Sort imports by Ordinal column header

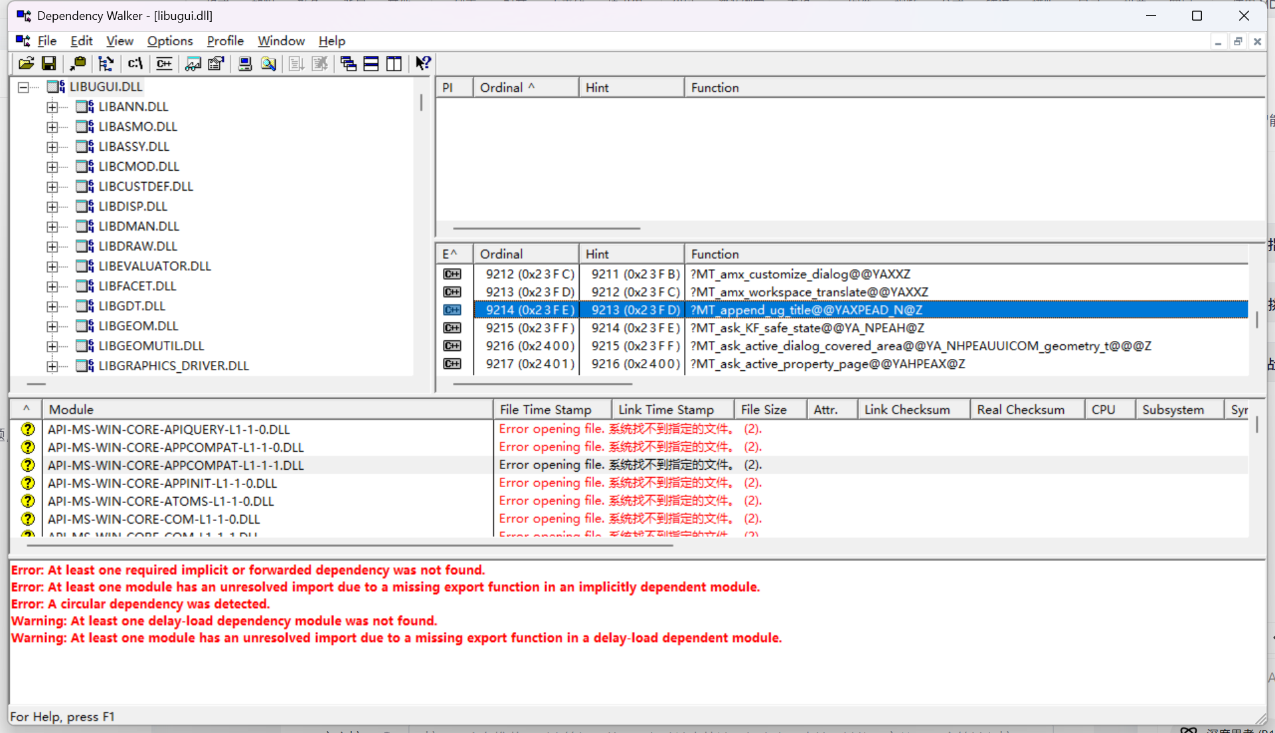526,88
